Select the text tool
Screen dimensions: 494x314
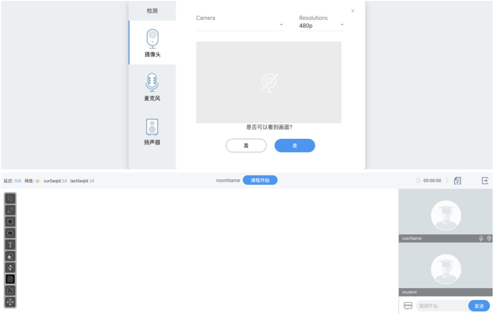coord(10,244)
